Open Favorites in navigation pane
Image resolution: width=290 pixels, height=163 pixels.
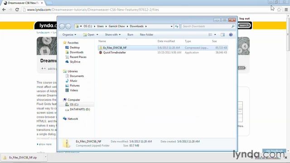click(73, 43)
